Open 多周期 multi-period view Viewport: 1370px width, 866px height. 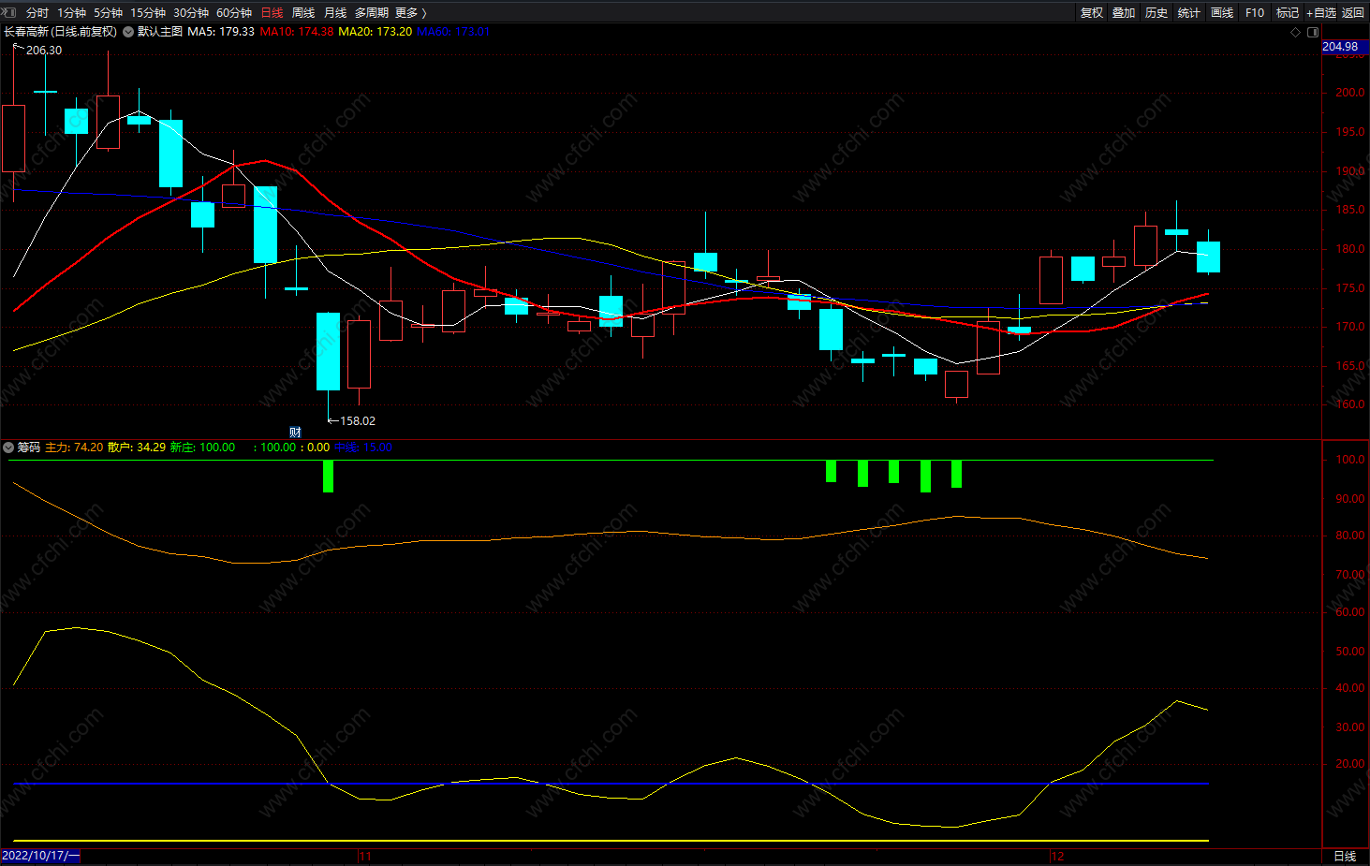tap(372, 13)
